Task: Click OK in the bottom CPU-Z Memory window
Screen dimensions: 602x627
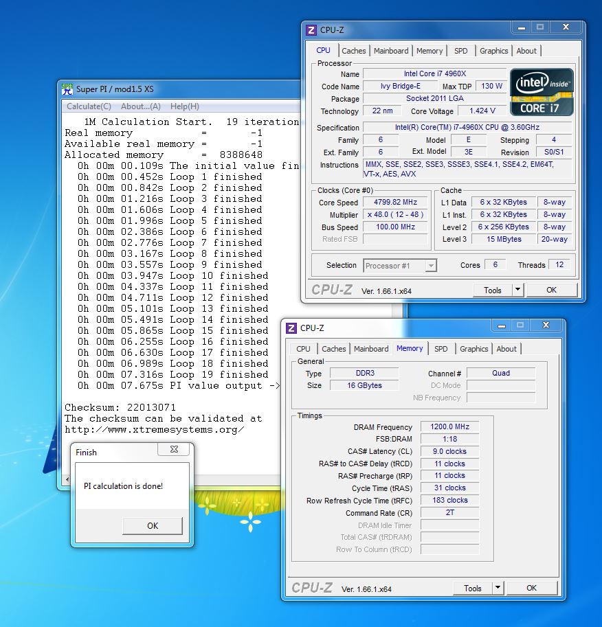Action: [531, 589]
